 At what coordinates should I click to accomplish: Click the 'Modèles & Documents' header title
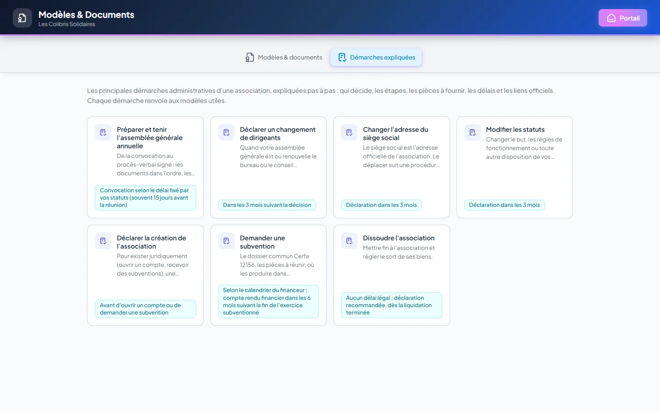tap(86, 15)
